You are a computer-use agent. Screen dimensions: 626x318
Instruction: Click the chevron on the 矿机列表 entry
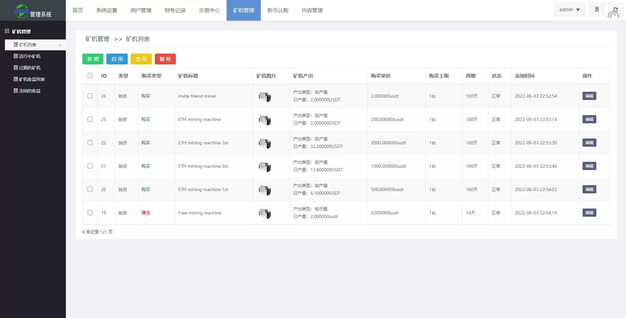(60, 45)
